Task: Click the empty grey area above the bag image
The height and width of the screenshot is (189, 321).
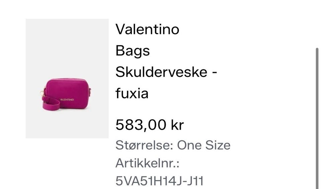Action: coord(67,48)
